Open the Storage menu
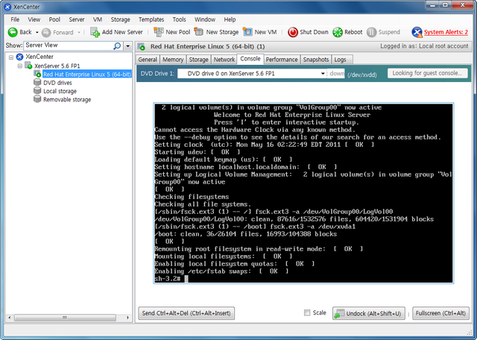The width and height of the screenshot is (477, 340). tap(121, 19)
